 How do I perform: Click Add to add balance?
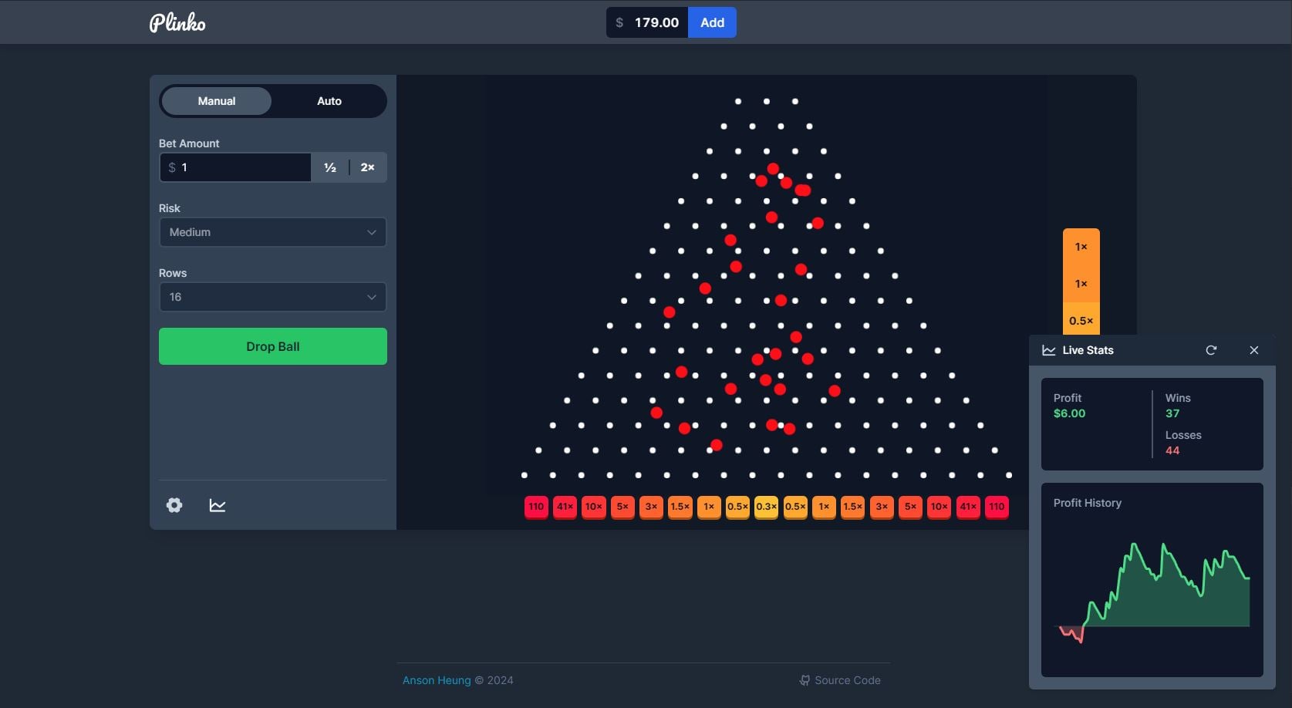click(712, 22)
